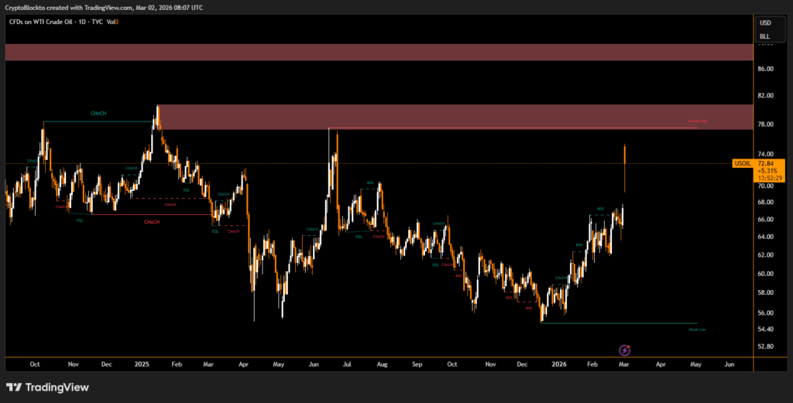Screen dimensions: 793x403
Task: Click the USOIL symbol price label
Action: click(x=742, y=164)
